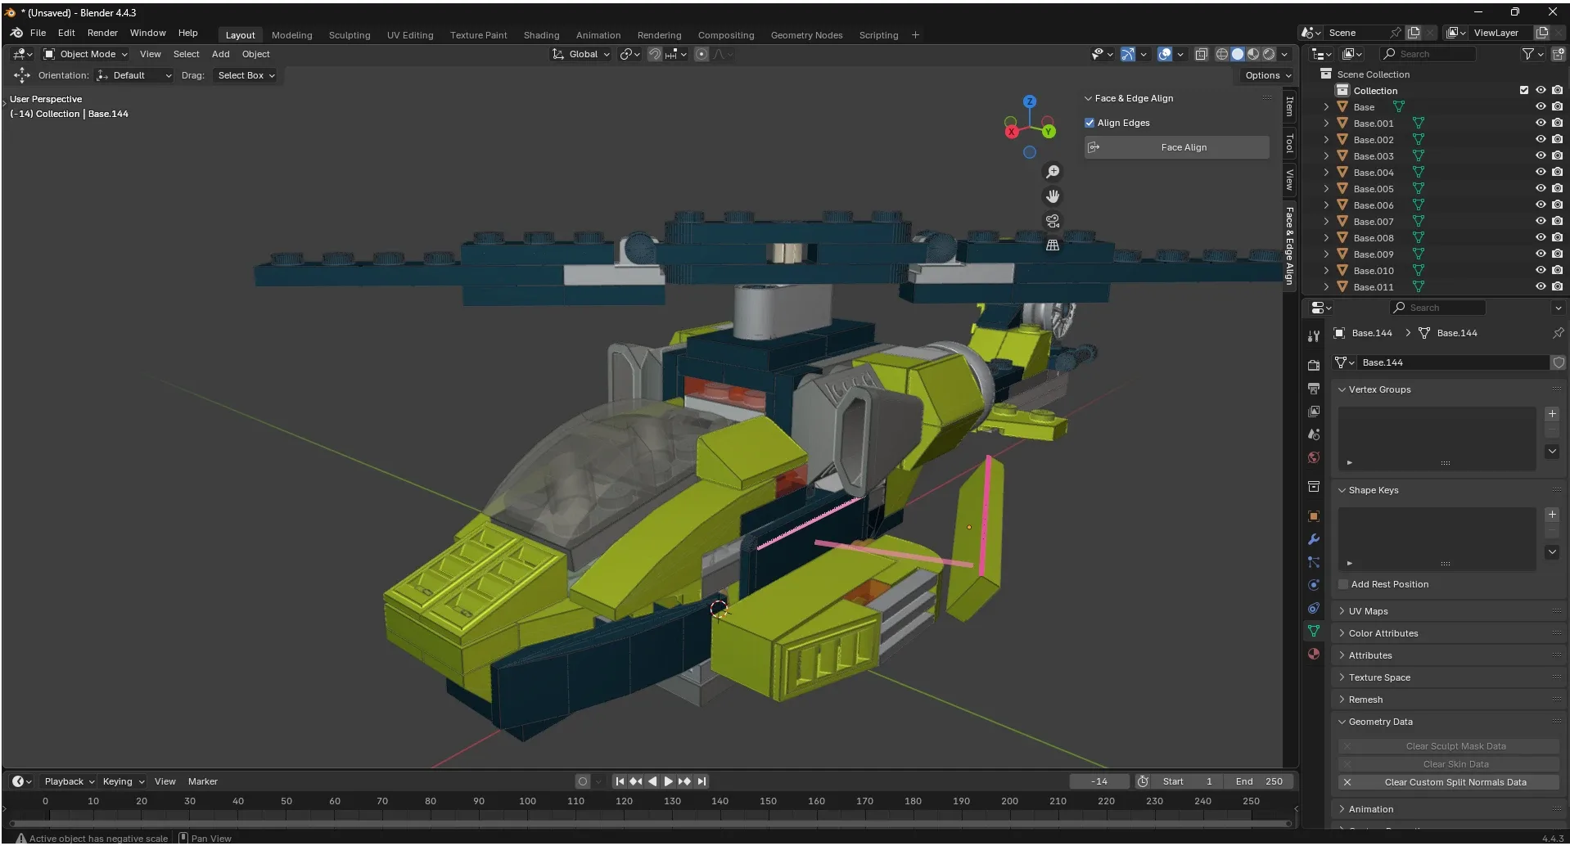This screenshot has width=1570, height=846.
Task: Open the Render properties tab
Action: tap(1314, 365)
